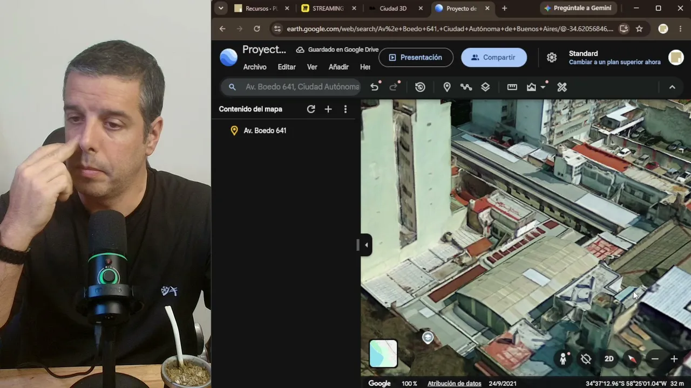Open the map layers icon
Image resolution: width=691 pixels, height=388 pixels.
tap(485, 87)
